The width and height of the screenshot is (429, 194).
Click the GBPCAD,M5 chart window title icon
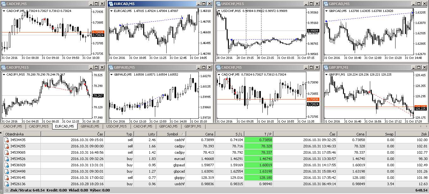pos(326,4)
